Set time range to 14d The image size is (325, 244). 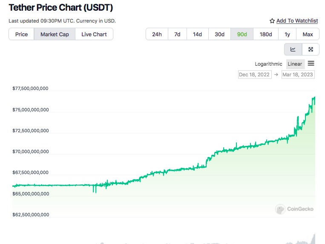pos(197,34)
